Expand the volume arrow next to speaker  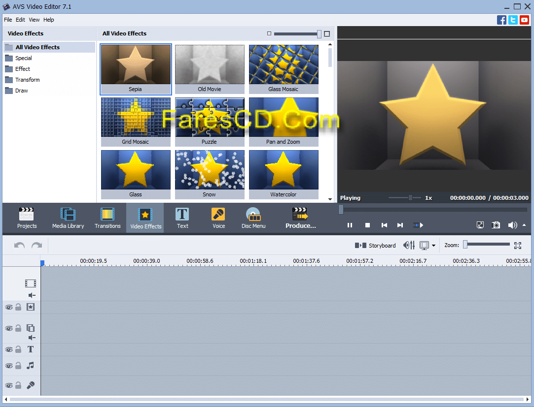[x=524, y=225]
